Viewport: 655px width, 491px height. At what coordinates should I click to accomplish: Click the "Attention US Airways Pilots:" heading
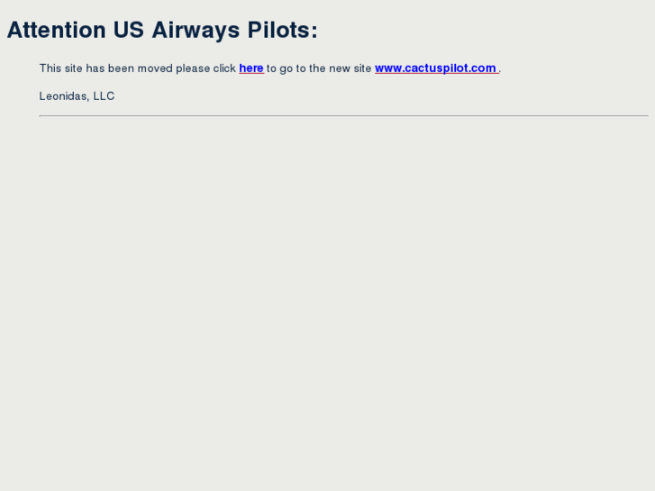click(162, 31)
